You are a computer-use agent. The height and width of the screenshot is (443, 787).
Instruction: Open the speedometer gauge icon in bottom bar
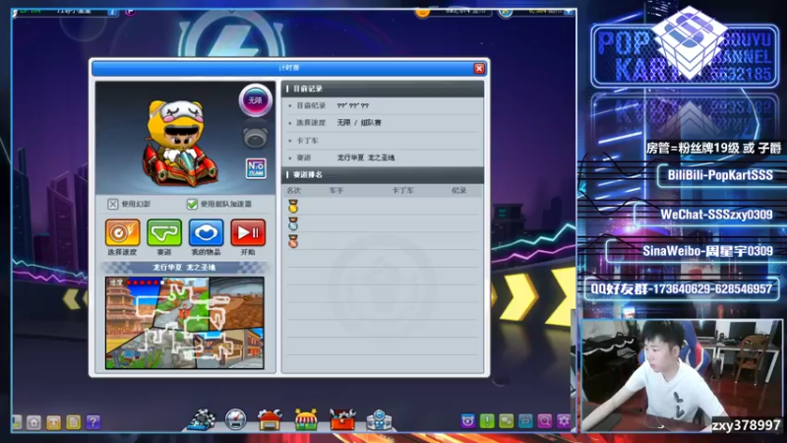235,420
